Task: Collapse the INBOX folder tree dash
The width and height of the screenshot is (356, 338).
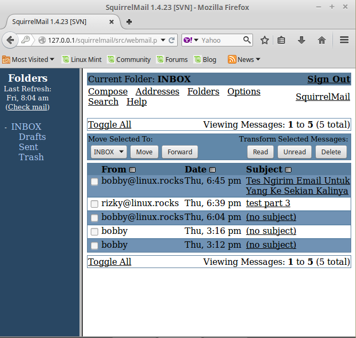Action: point(6,127)
